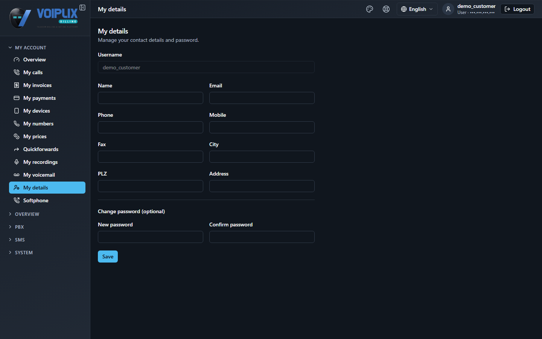Collapse the MY ACCOUNT section
This screenshot has height=339, width=542.
[27, 47]
